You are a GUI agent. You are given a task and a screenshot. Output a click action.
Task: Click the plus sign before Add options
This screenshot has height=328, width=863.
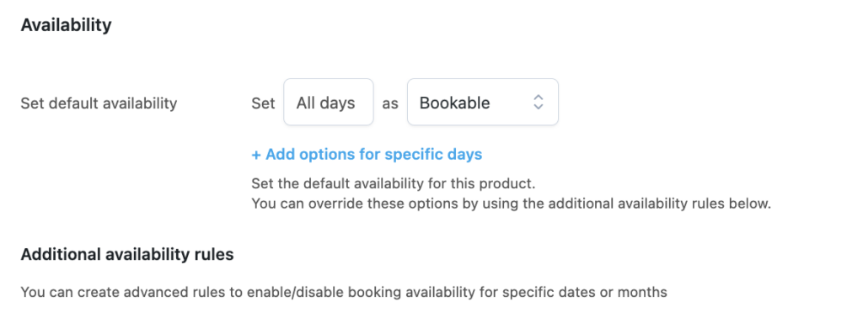pyautogui.click(x=256, y=155)
